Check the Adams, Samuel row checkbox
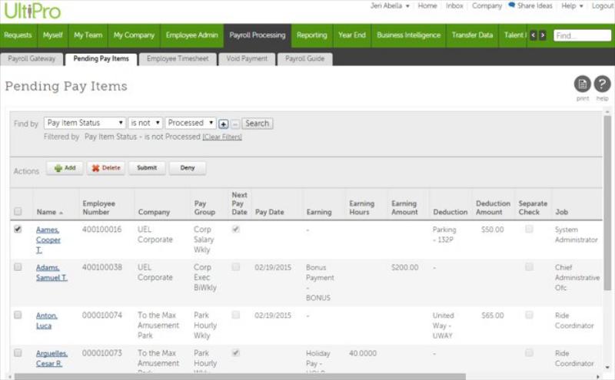Viewport: 615px width, 380px height. 18,267
